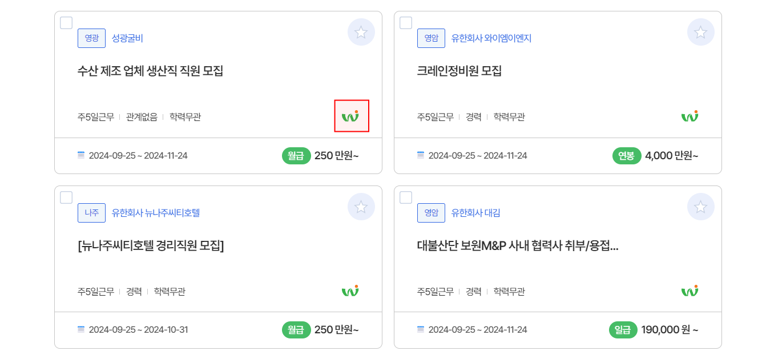Click the 연봉 salary badge
The image size is (758, 359).
(x=626, y=155)
